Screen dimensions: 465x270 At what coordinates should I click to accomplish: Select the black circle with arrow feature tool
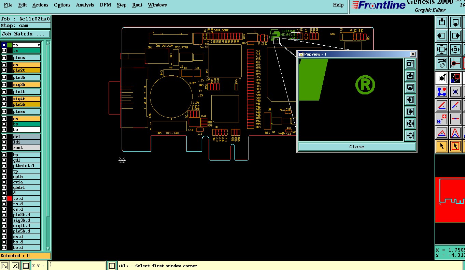tap(442, 78)
